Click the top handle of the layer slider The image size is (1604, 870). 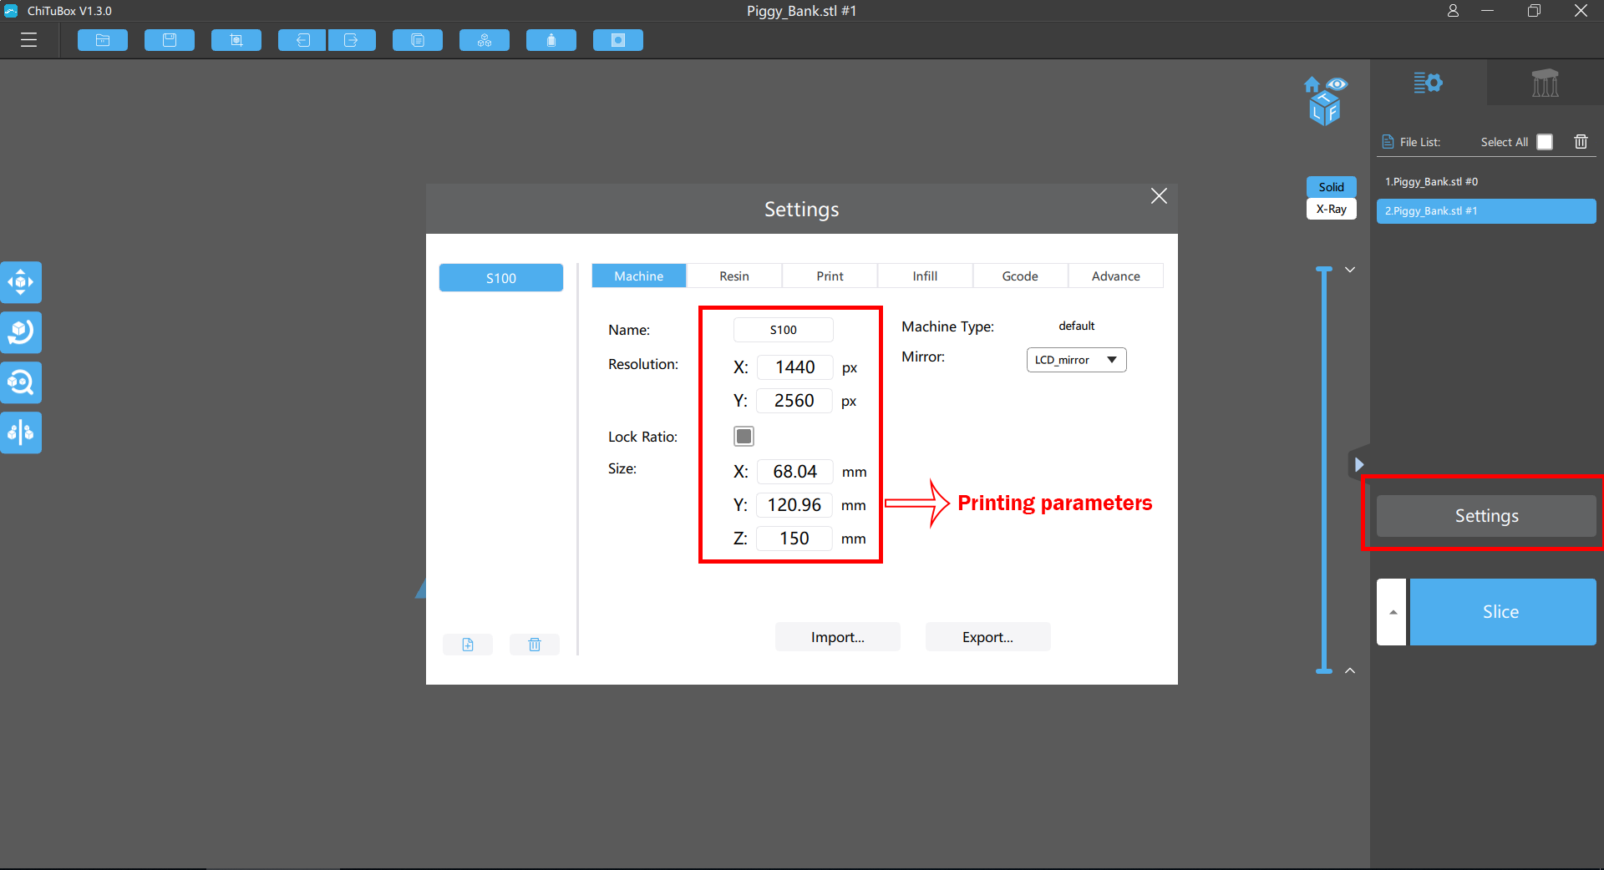[1324, 270]
